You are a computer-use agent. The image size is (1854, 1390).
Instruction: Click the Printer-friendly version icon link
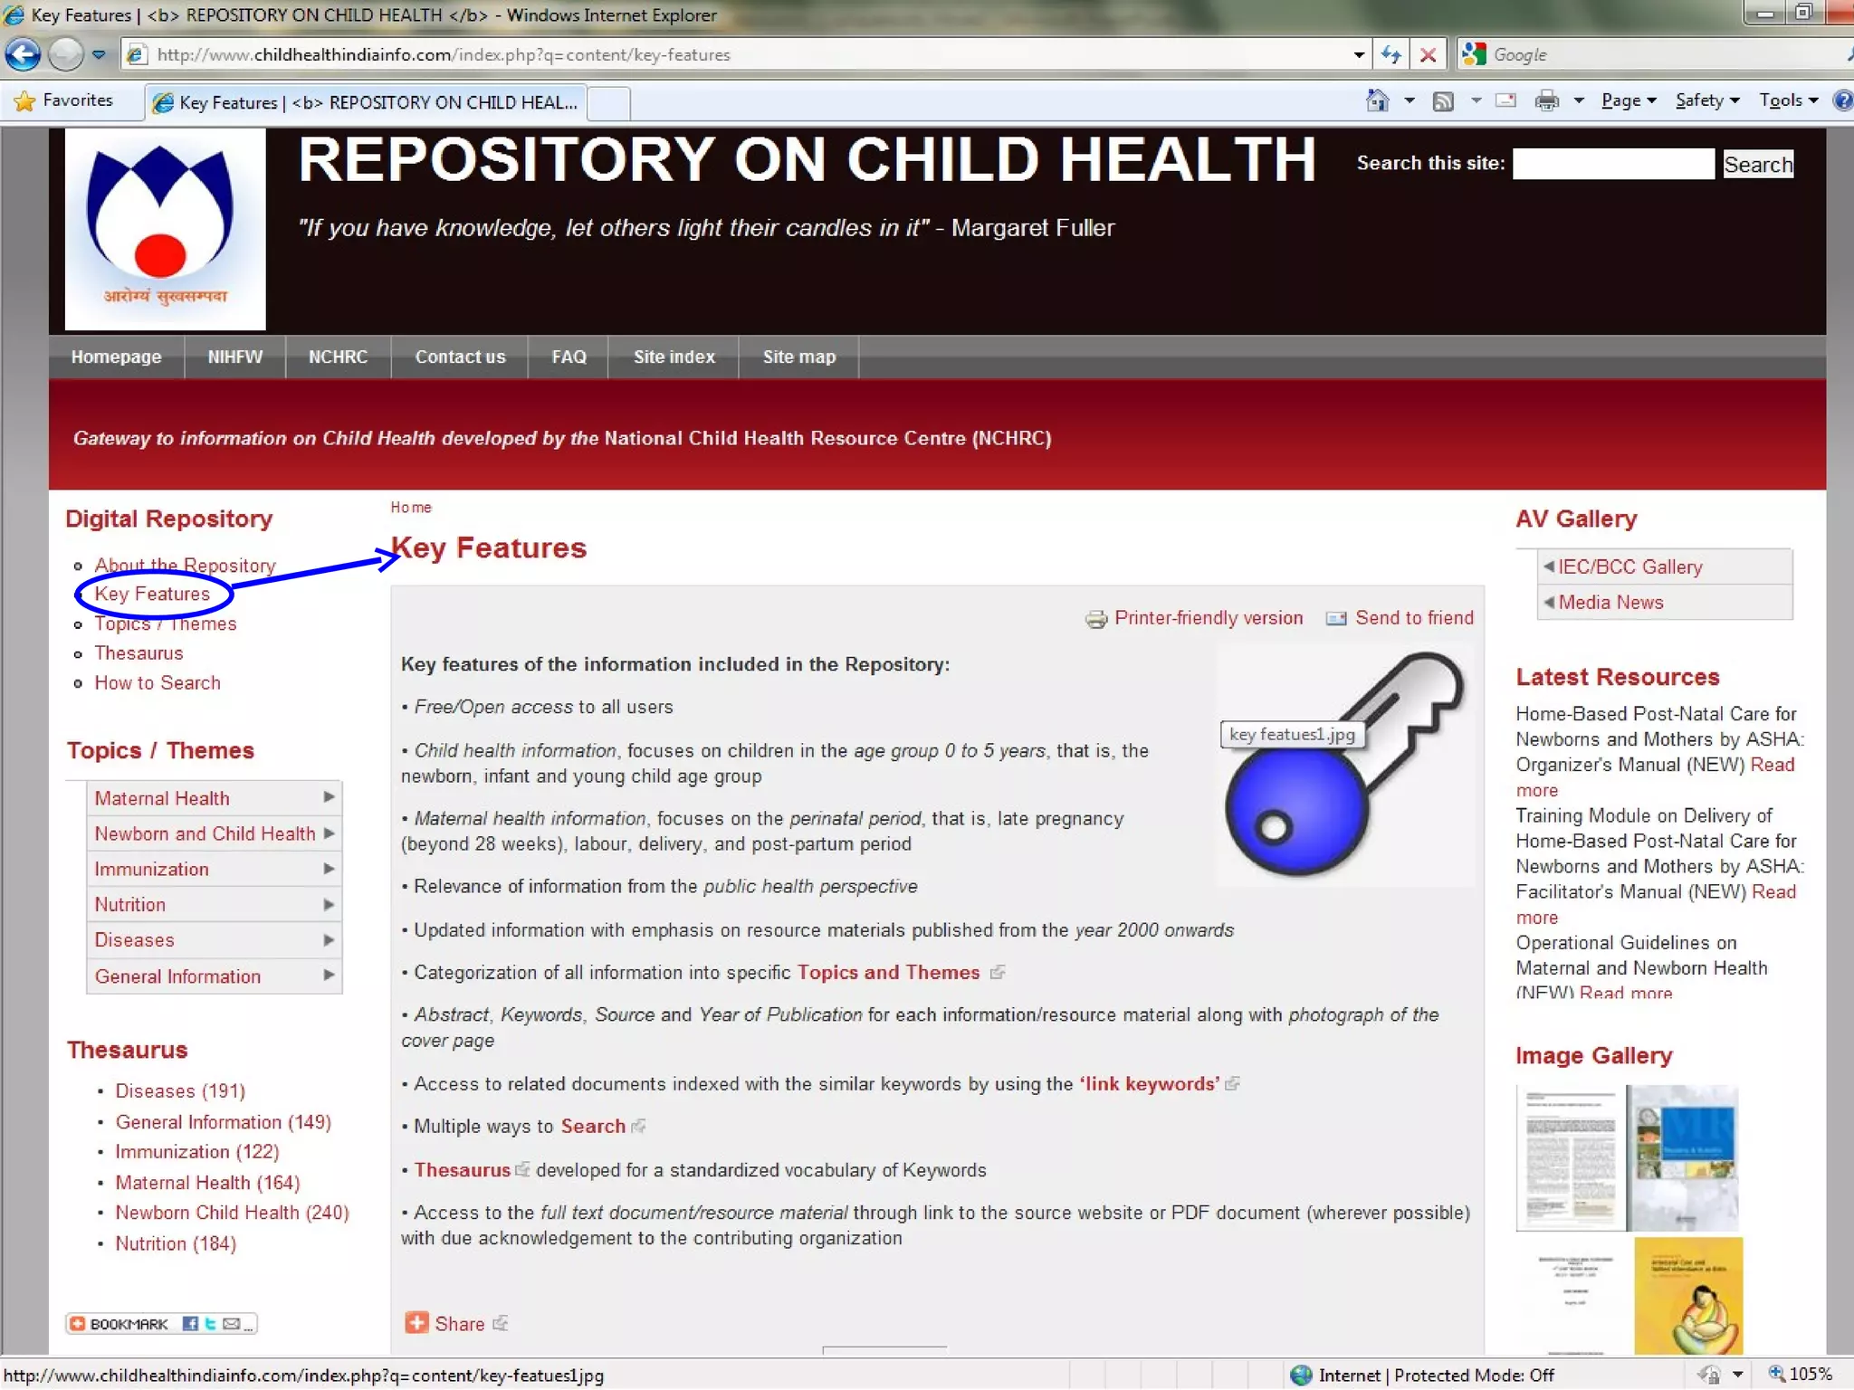pos(1096,619)
